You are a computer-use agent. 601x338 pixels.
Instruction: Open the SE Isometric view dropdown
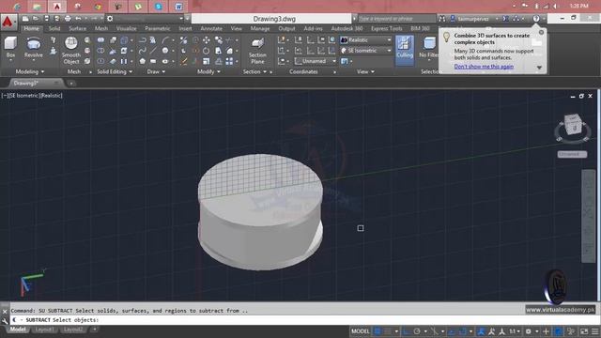(366, 51)
